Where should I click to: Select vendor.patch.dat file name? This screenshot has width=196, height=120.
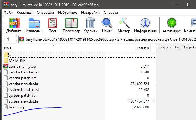click(23, 78)
